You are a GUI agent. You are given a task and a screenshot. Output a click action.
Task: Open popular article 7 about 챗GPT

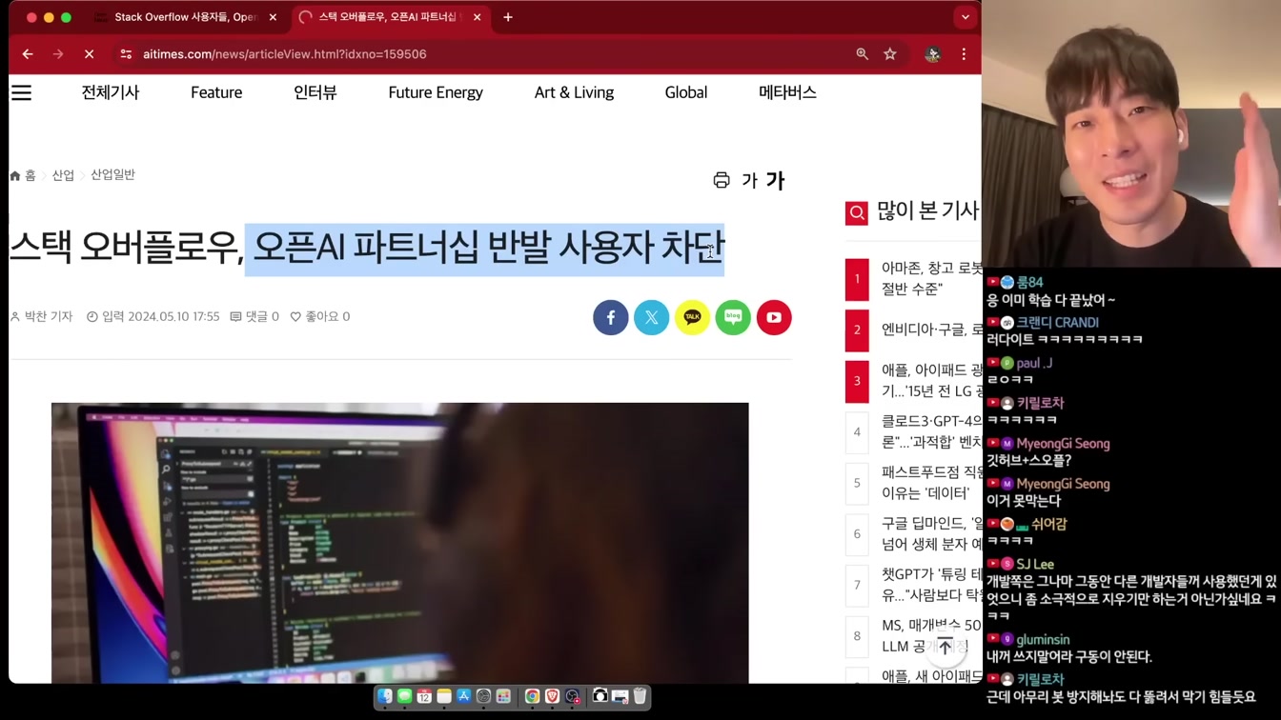931,585
